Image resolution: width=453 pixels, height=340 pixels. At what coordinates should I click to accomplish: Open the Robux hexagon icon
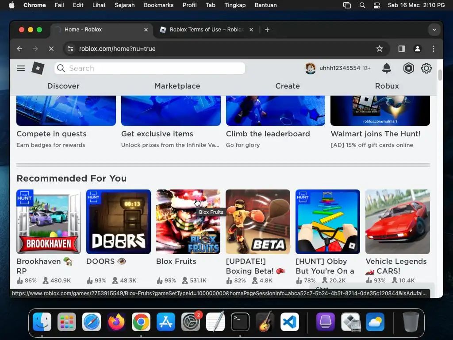click(408, 68)
